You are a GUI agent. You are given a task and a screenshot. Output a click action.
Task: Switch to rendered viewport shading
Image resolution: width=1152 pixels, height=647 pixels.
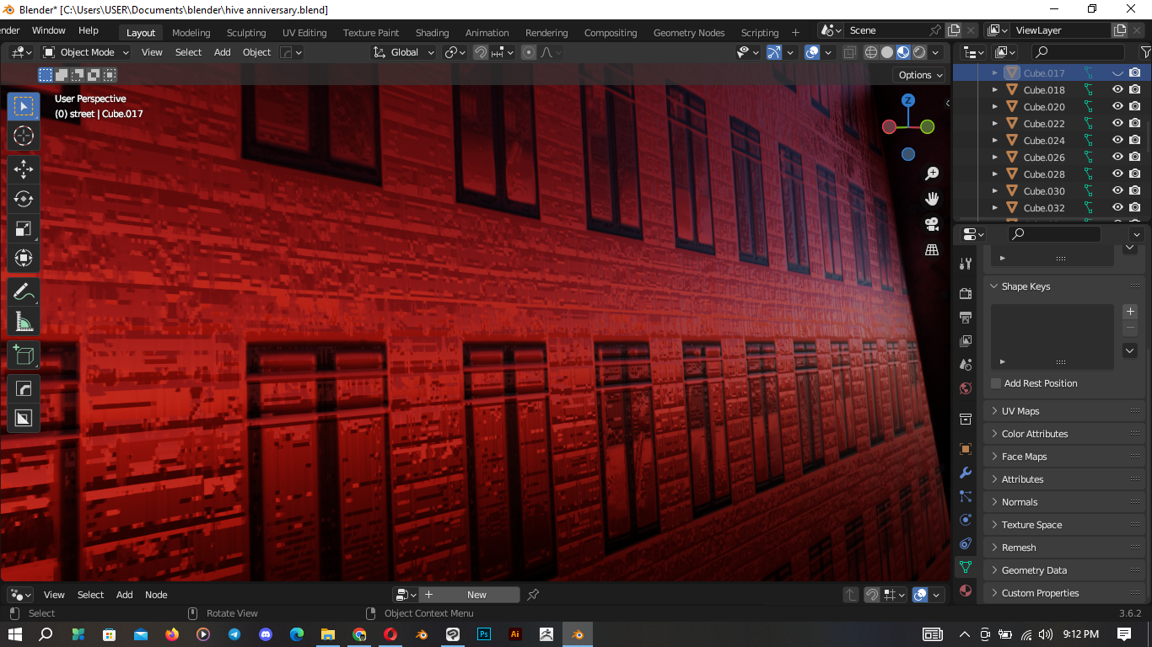point(919,52)
